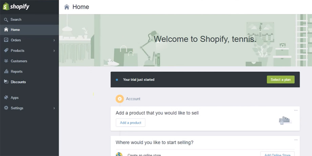312x156 pixels.
Task: Click the shoe product illustration icon
Action: (285, 121)
